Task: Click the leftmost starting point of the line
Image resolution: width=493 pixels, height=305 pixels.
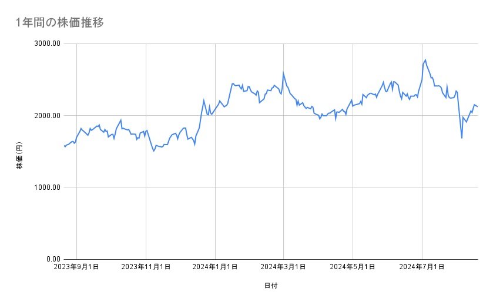Action: pyautogui.click(x=64, y=146)
